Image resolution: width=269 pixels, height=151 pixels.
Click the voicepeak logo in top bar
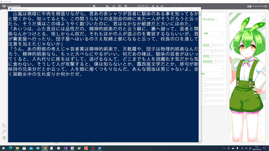[11, 6]
